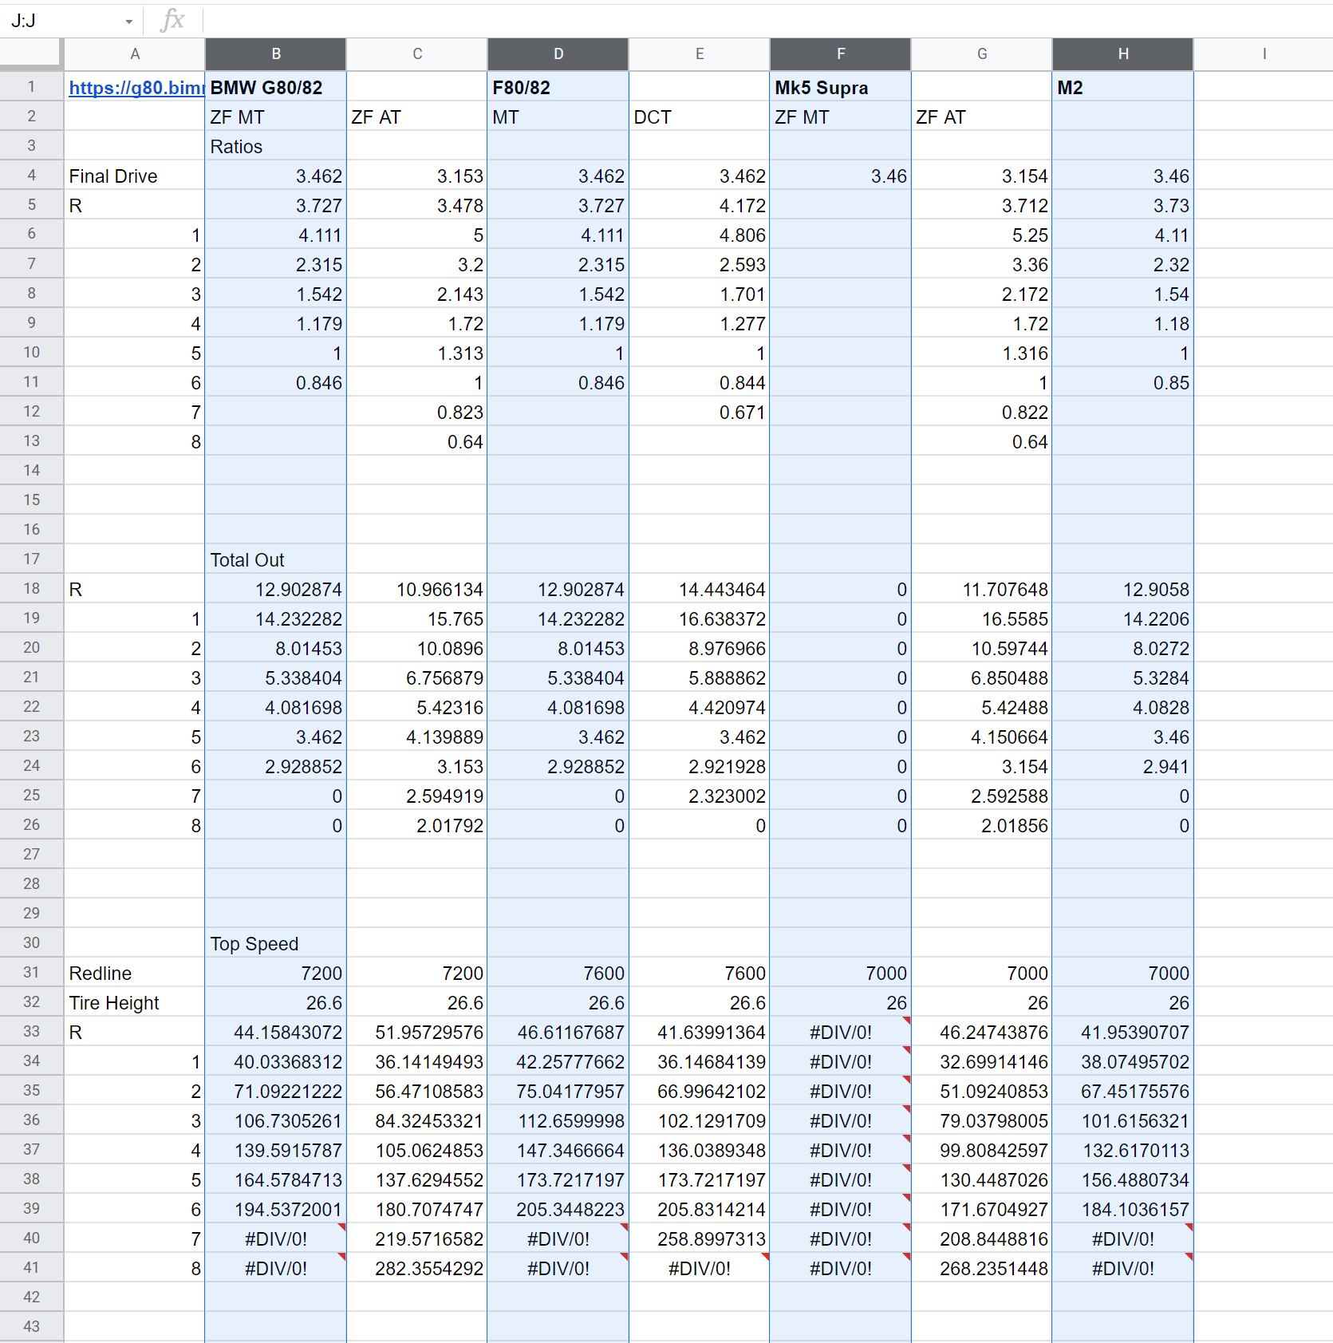
Task: Select cell with value 112.6599998
Action: click(x=558, y=1120)
